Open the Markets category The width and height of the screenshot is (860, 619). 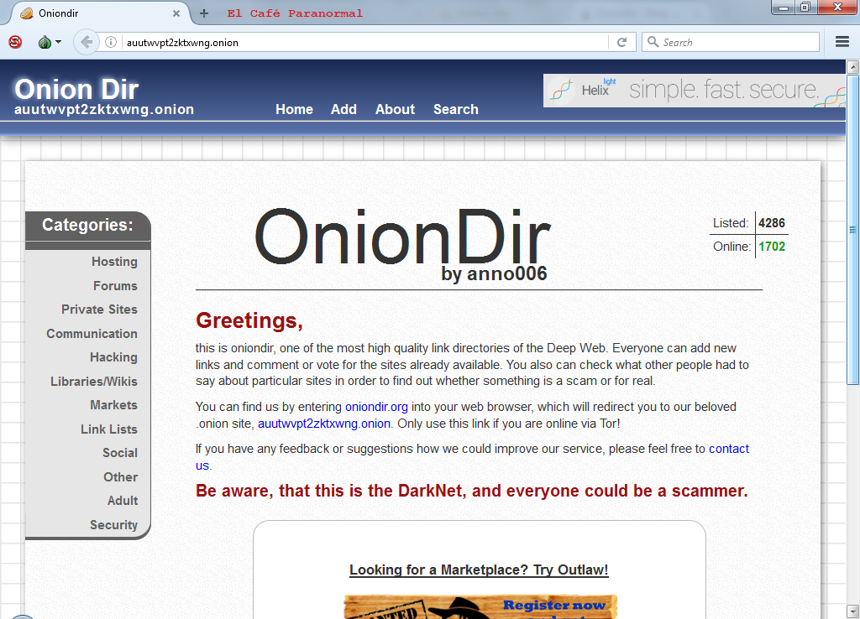(113, 405)
